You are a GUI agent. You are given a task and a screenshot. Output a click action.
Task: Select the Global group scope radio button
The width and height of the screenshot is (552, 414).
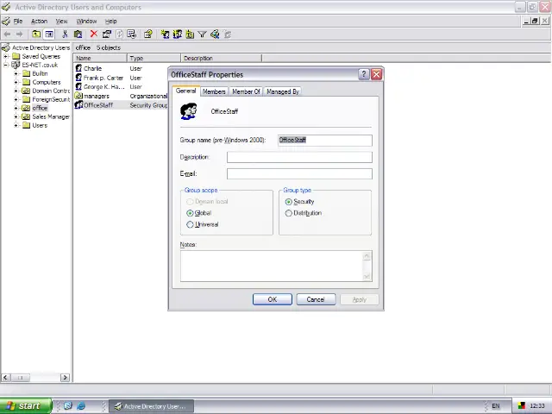click(190, 213)
